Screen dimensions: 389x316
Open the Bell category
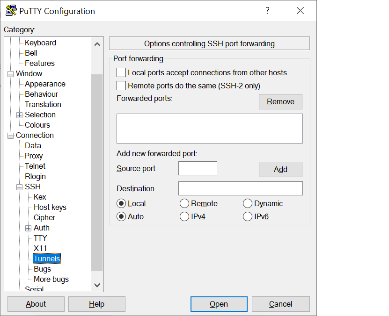[31, 53]
